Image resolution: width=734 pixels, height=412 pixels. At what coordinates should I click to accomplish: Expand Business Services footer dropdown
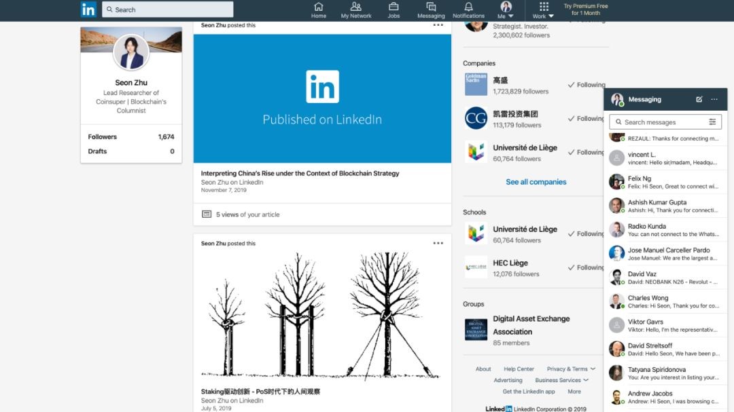pos(562,380)
